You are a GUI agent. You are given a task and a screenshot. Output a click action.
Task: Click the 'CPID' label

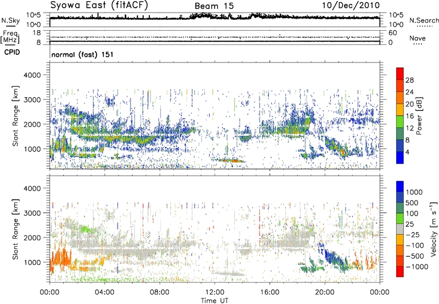tap(12, 52)
